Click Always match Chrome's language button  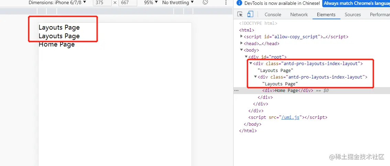pyautogui.click(x=356, y=3)
